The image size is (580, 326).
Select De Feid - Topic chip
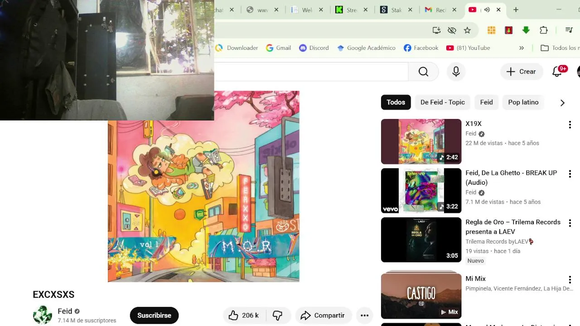coord(442,102)
